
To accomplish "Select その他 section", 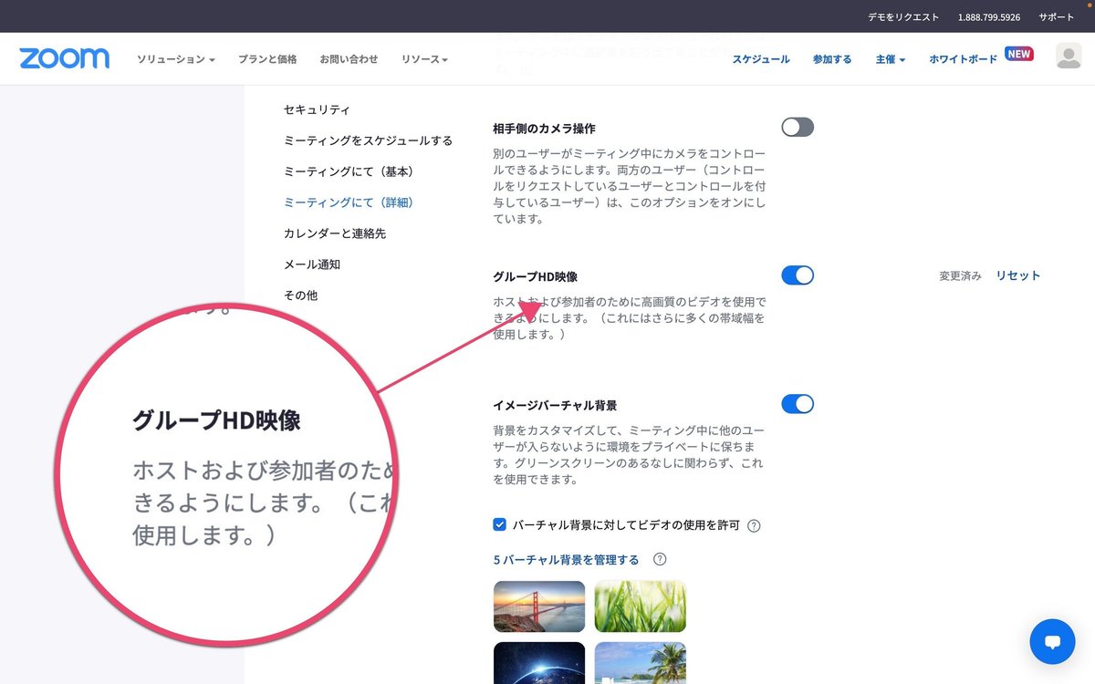I will tap(300, 295).
